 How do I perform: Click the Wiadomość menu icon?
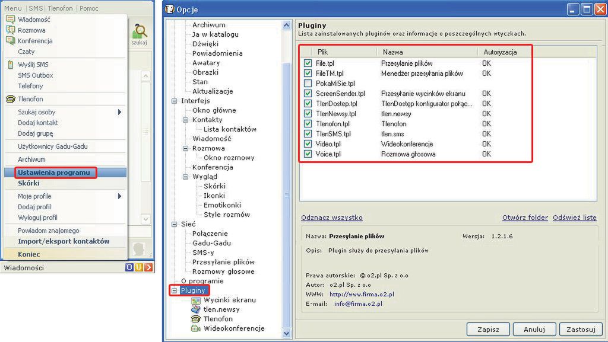[x=11, y=20]
